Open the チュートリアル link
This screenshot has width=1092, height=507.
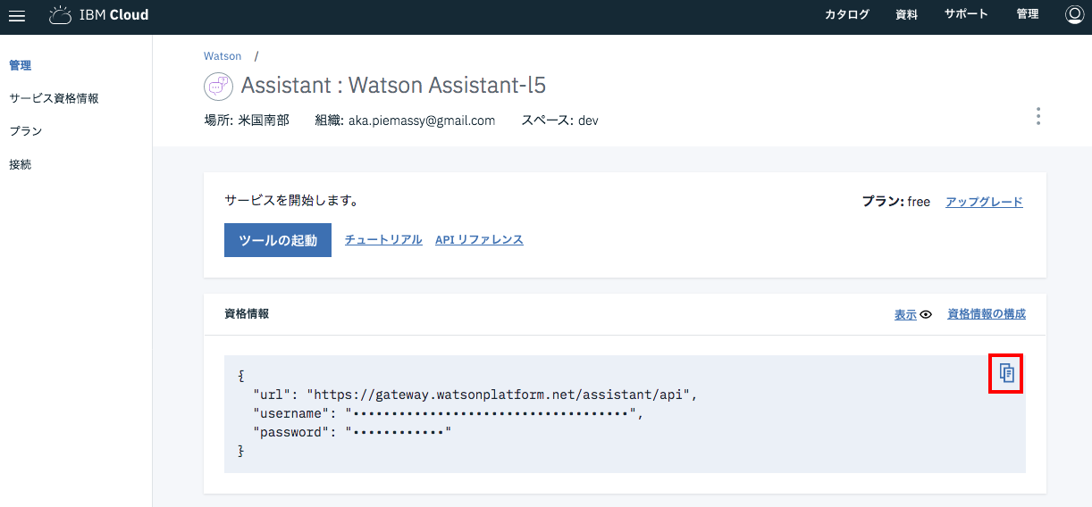point(383,240)
